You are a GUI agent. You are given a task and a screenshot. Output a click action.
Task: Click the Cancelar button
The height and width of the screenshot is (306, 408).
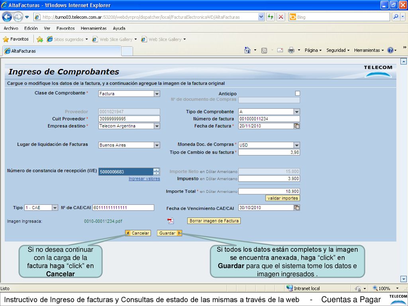[x=138, y=233]
